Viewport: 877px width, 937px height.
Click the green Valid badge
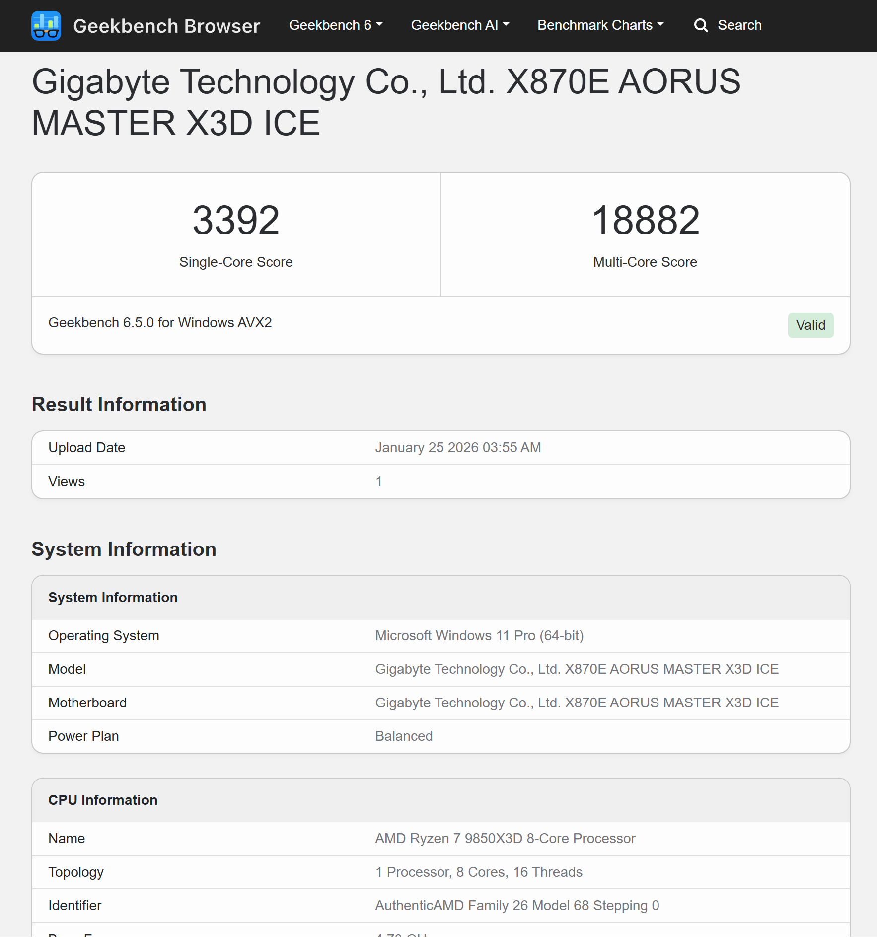click(x=810, y=325)
